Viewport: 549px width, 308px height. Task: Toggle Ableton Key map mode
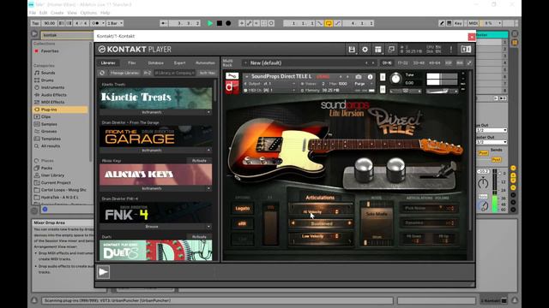point(458,23)
